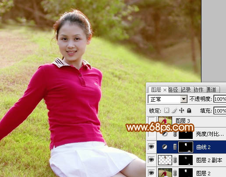Image resolution: width=226 pixels, height=177 pixels.
Task: Click the 曲线 2 adjustment layer icon
Action: click(x=165, y=147)
